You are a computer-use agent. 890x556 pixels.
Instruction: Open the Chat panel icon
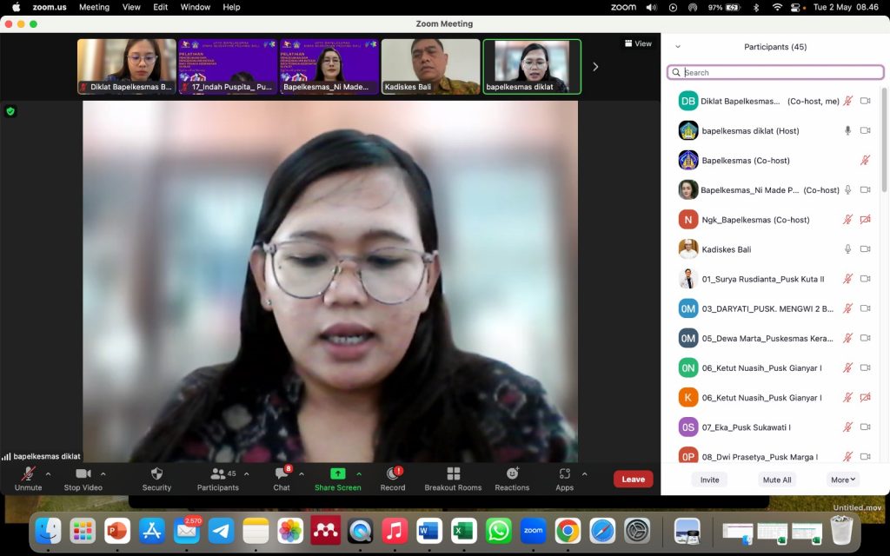point(282,474)
